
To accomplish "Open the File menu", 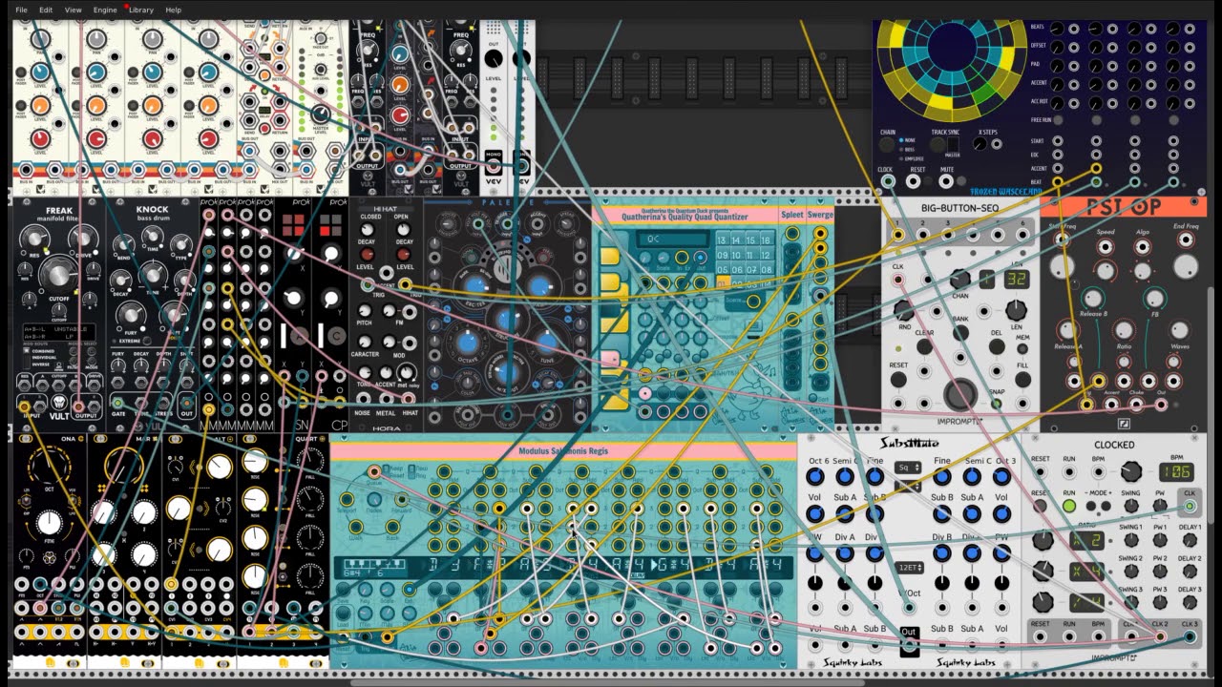I will click(x=21, y=10).
